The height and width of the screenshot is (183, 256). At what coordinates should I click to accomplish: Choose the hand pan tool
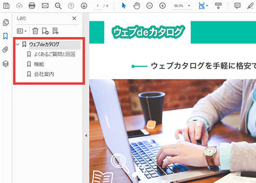(137, 6)
